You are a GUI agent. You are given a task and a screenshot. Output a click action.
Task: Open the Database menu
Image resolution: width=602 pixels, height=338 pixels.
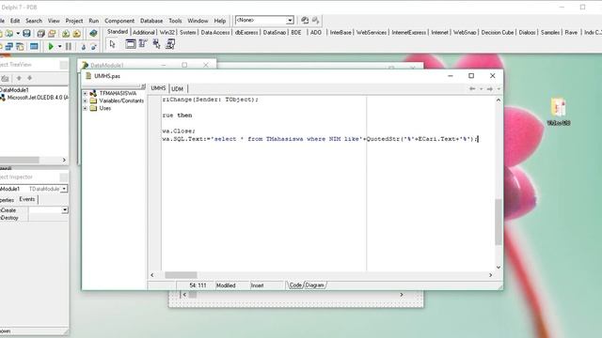pos(151,21)
